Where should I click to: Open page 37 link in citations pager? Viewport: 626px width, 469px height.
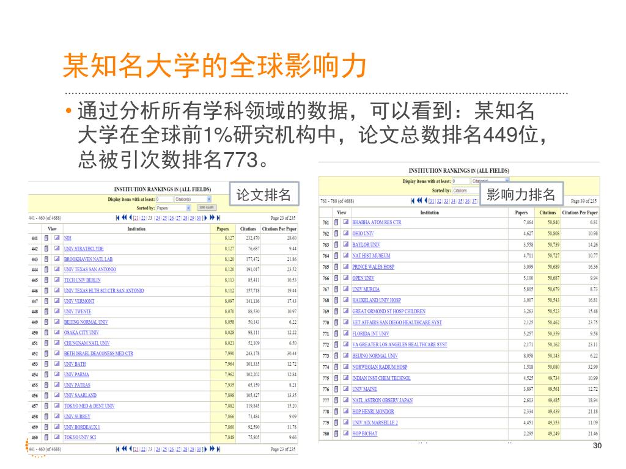click(474, 202)
